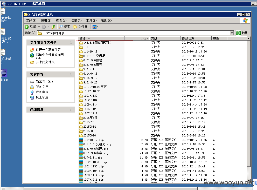Open the Views icon in toolbar
257x190 pixels.
pos(94,27)
